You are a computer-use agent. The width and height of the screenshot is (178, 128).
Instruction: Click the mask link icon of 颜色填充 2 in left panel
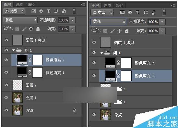pyautogui.click(x=30, y=60)
